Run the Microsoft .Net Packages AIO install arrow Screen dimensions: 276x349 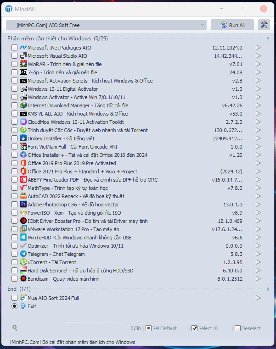click(x=258, y=48)
